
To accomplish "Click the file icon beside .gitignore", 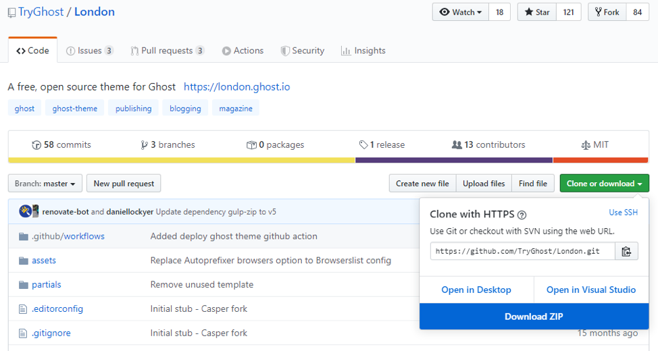I will coord(23,334).
